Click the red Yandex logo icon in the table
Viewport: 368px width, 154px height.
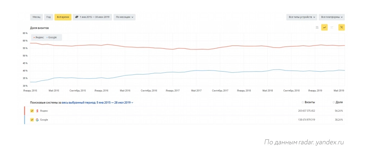point(37,111)
